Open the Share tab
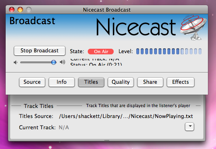This screenshot has height=149, width=216. (150, 82)
